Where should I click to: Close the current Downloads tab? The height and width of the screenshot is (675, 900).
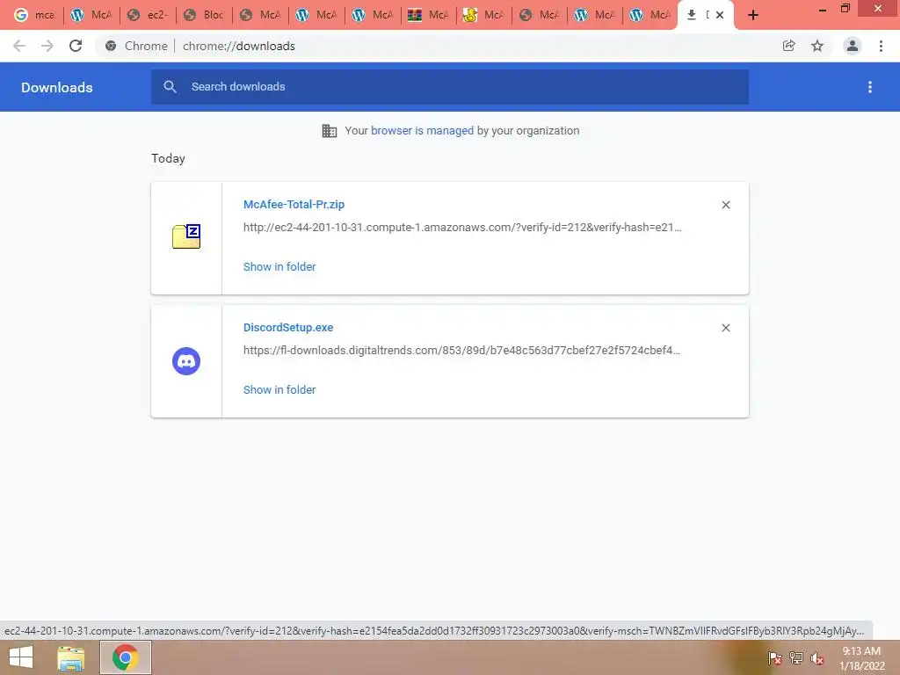(720, 15)
